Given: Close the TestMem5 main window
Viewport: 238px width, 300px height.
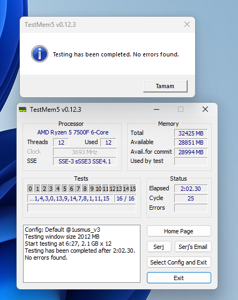Looking at the screenshot, I should pyautogui.click(x=205, y=110).
